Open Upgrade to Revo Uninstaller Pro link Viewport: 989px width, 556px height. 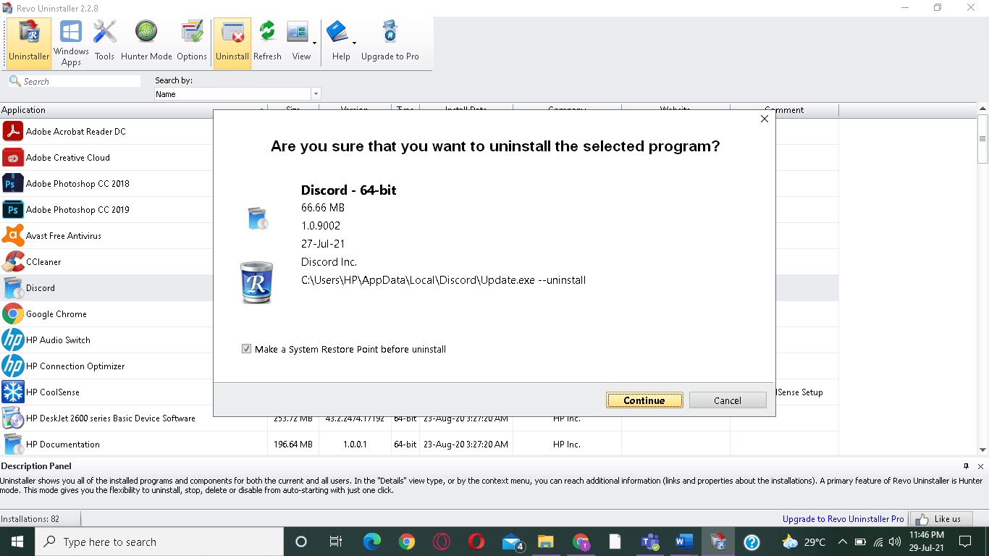pos(842,518)
